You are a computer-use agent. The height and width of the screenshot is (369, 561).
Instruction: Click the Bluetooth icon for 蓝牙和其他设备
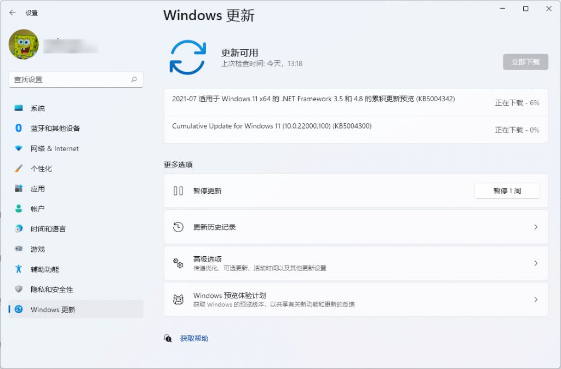coord(19,128)
